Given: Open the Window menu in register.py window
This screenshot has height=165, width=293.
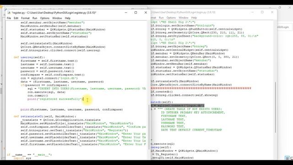Looking at the screenshot, I should (x=57, y=18).
